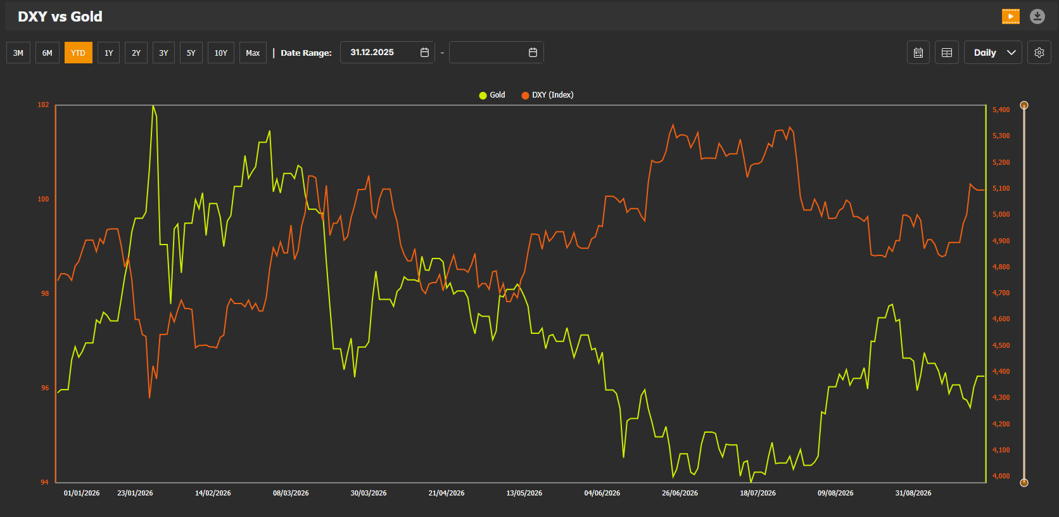Viewport: 1059px width, 517px height.
Task: Choose the 5Y range button
Action: point(191,53)
